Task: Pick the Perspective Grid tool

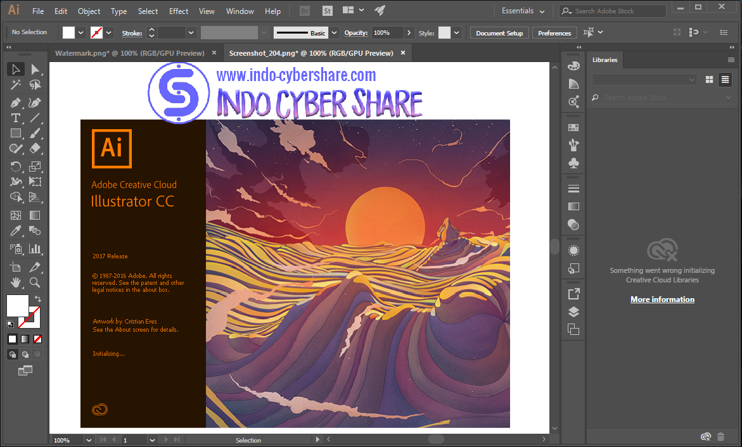Action: point(35,197)
